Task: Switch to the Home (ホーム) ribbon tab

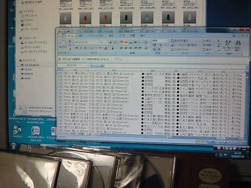Action: 71,36
